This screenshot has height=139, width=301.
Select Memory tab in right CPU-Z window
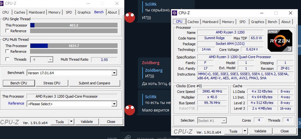(x=228, y=22)
